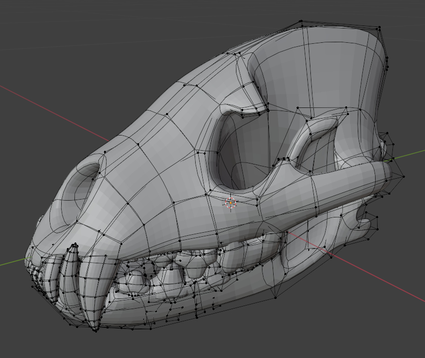The image size is (425, 358).
Task: Click the top rear crest of the skull
Action: 336,28
